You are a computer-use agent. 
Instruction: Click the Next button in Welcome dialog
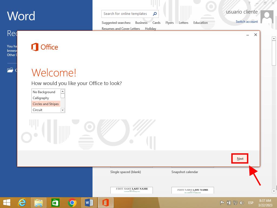240,159
